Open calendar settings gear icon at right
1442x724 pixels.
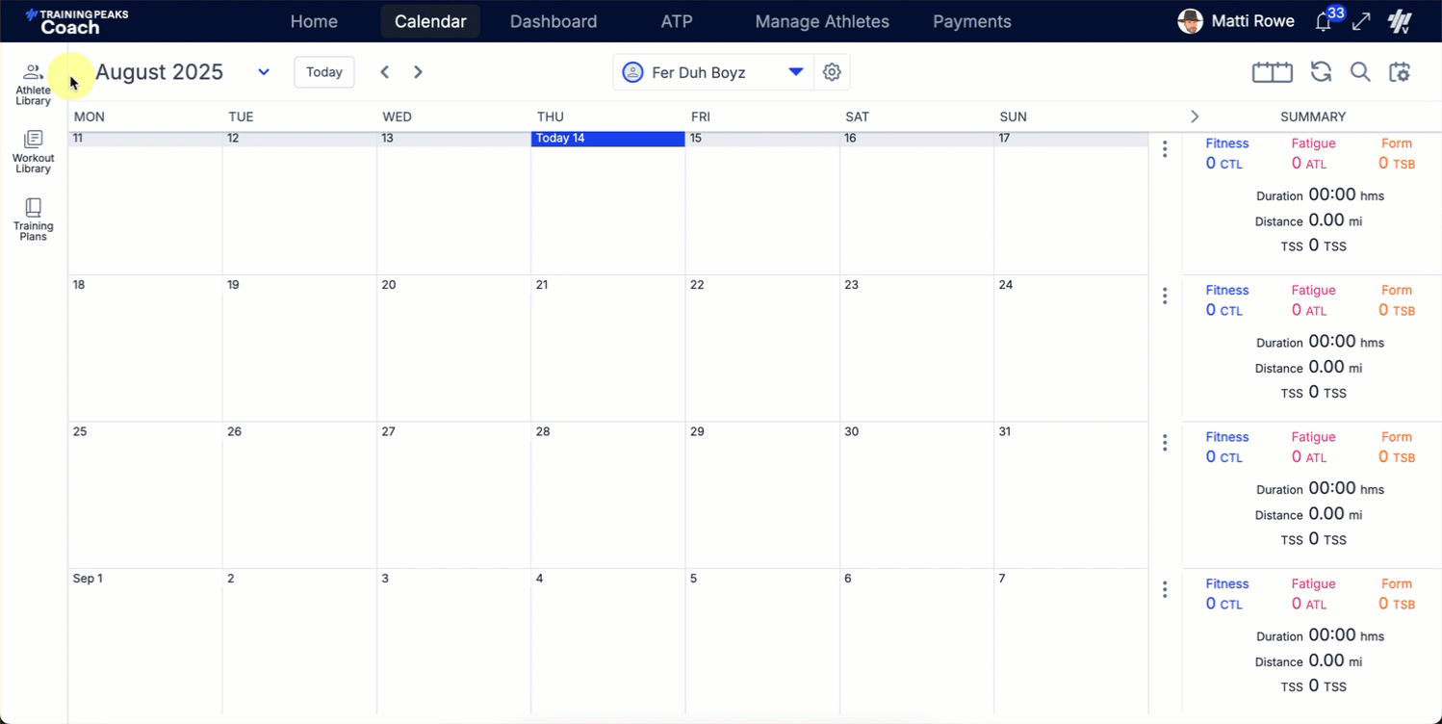click(x=1400, y=72)
